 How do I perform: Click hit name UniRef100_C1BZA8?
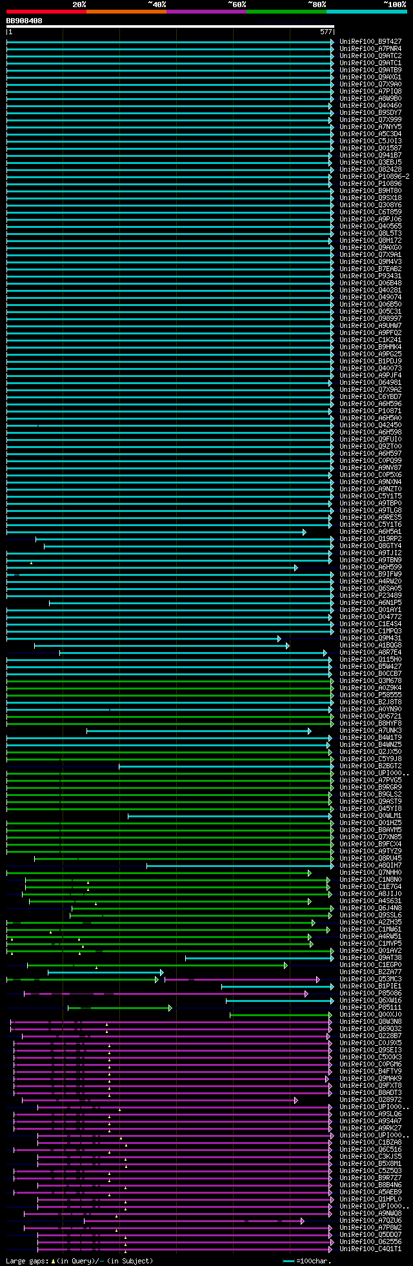(x=370, y=1142)
